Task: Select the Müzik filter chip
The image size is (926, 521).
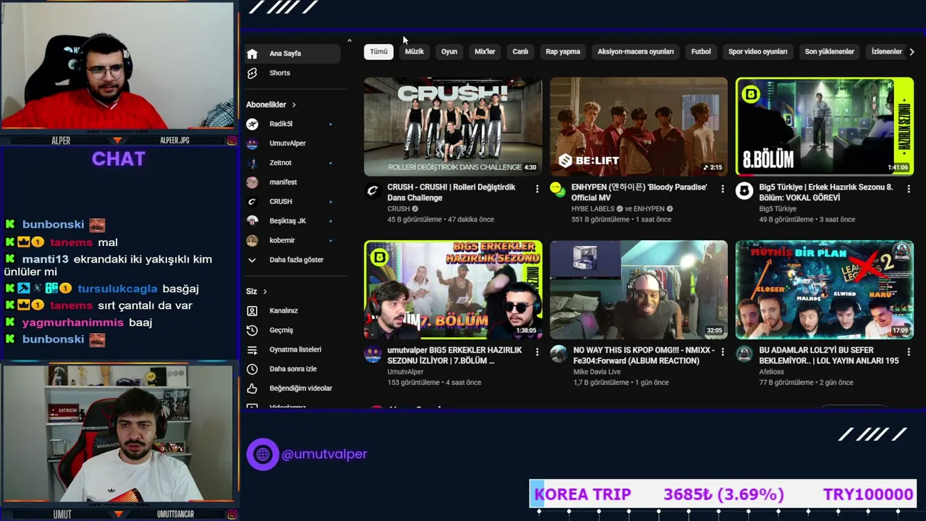Action: (x=415, y=52)
